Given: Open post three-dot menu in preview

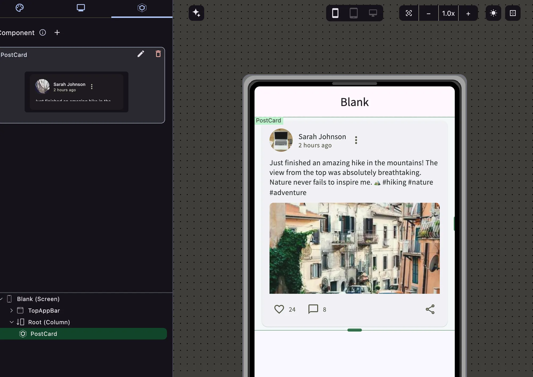Looking at the screenshot, I should tap(356, 140).
